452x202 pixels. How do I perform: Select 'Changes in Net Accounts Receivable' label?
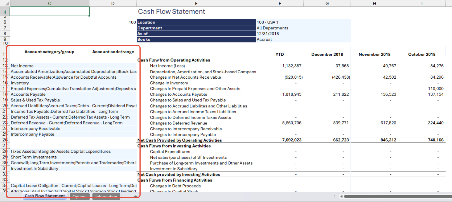coord(185,77)
